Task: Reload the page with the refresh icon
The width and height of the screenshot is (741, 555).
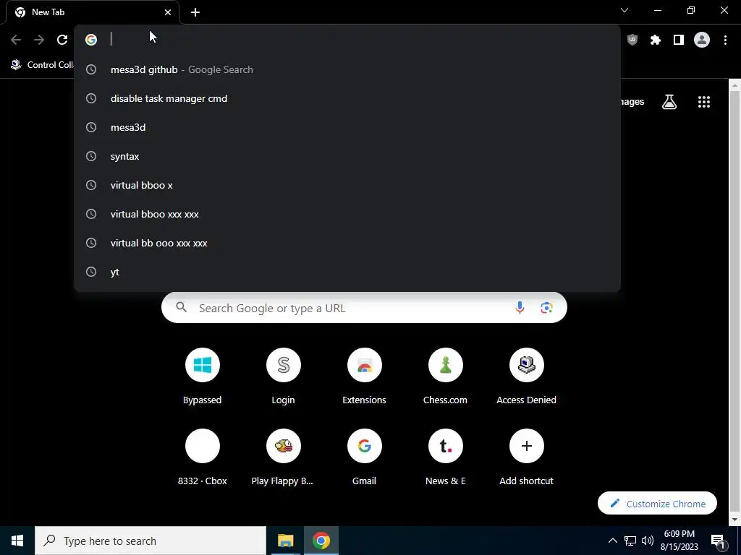Action: click(62, 40)
